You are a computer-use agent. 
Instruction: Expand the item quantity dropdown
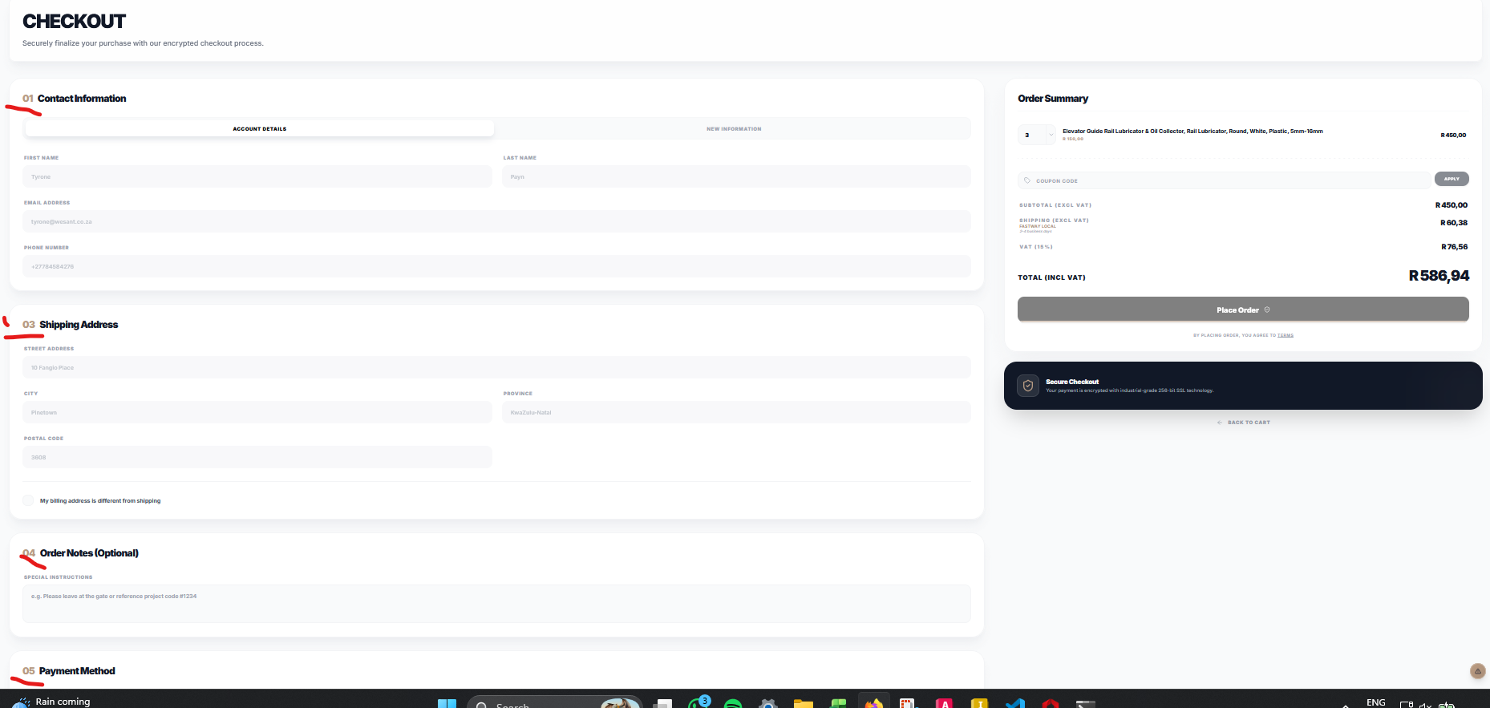[x=1051, y=135]
